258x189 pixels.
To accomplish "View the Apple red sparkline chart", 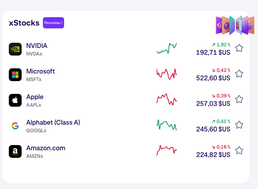I will (x=167, y=99).
